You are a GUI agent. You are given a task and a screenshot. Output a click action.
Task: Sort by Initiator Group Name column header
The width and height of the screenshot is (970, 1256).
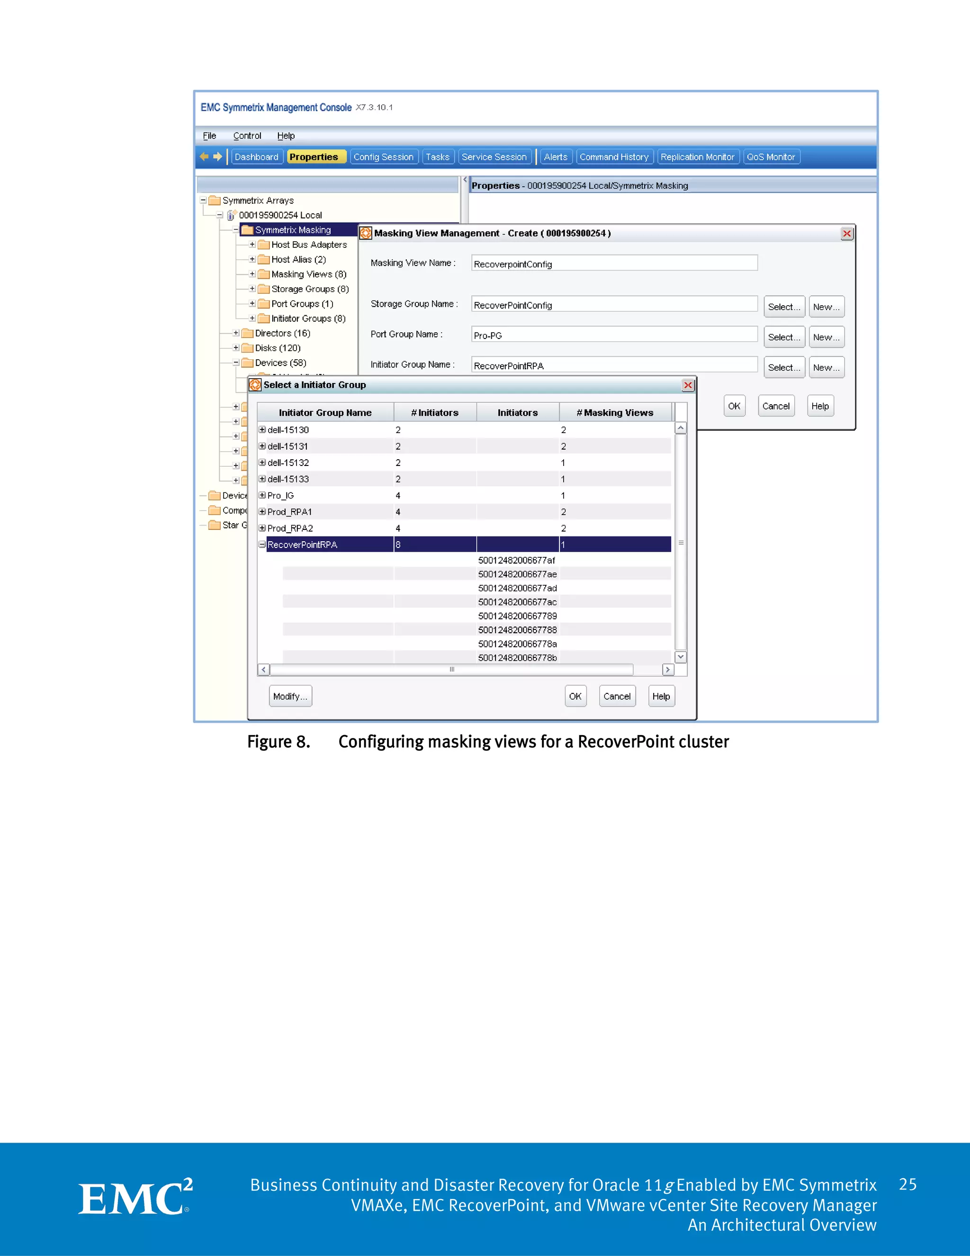325,412
